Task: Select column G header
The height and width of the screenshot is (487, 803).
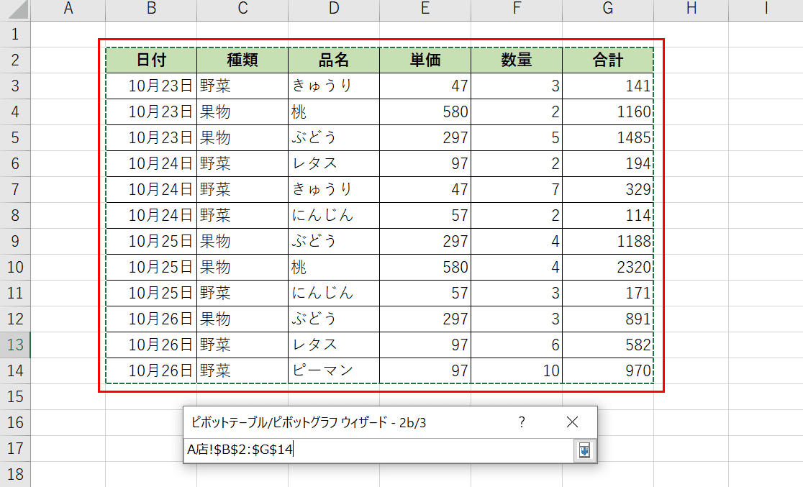Action: click(608, 10)
